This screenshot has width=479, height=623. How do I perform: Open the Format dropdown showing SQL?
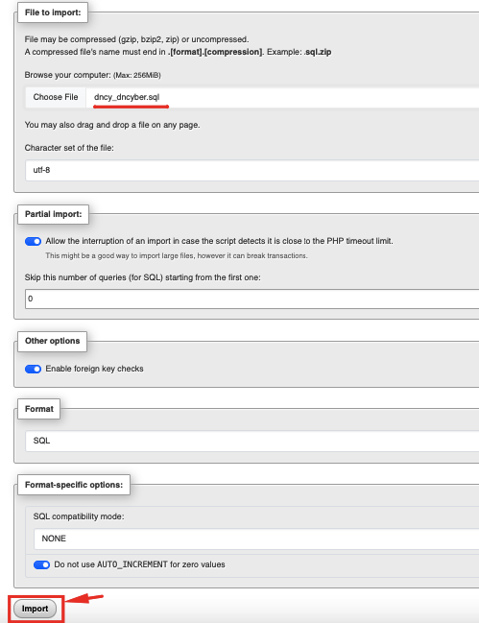pyautogui.click(x=252, y=441)
